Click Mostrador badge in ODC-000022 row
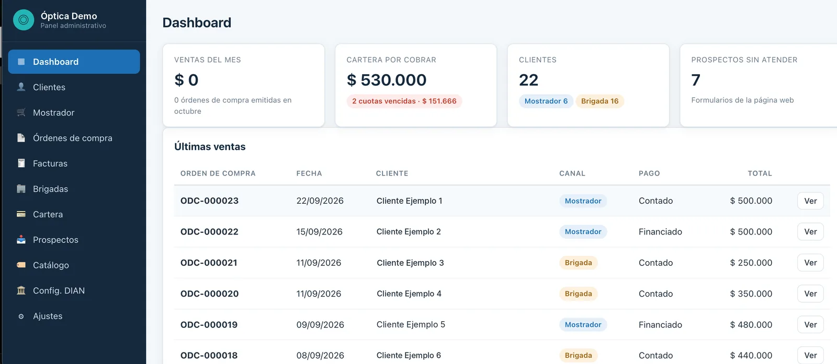837x364 pixels. point(583,232)
